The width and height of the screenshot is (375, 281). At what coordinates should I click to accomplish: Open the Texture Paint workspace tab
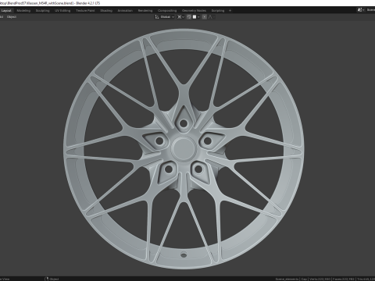coord(85,11)
